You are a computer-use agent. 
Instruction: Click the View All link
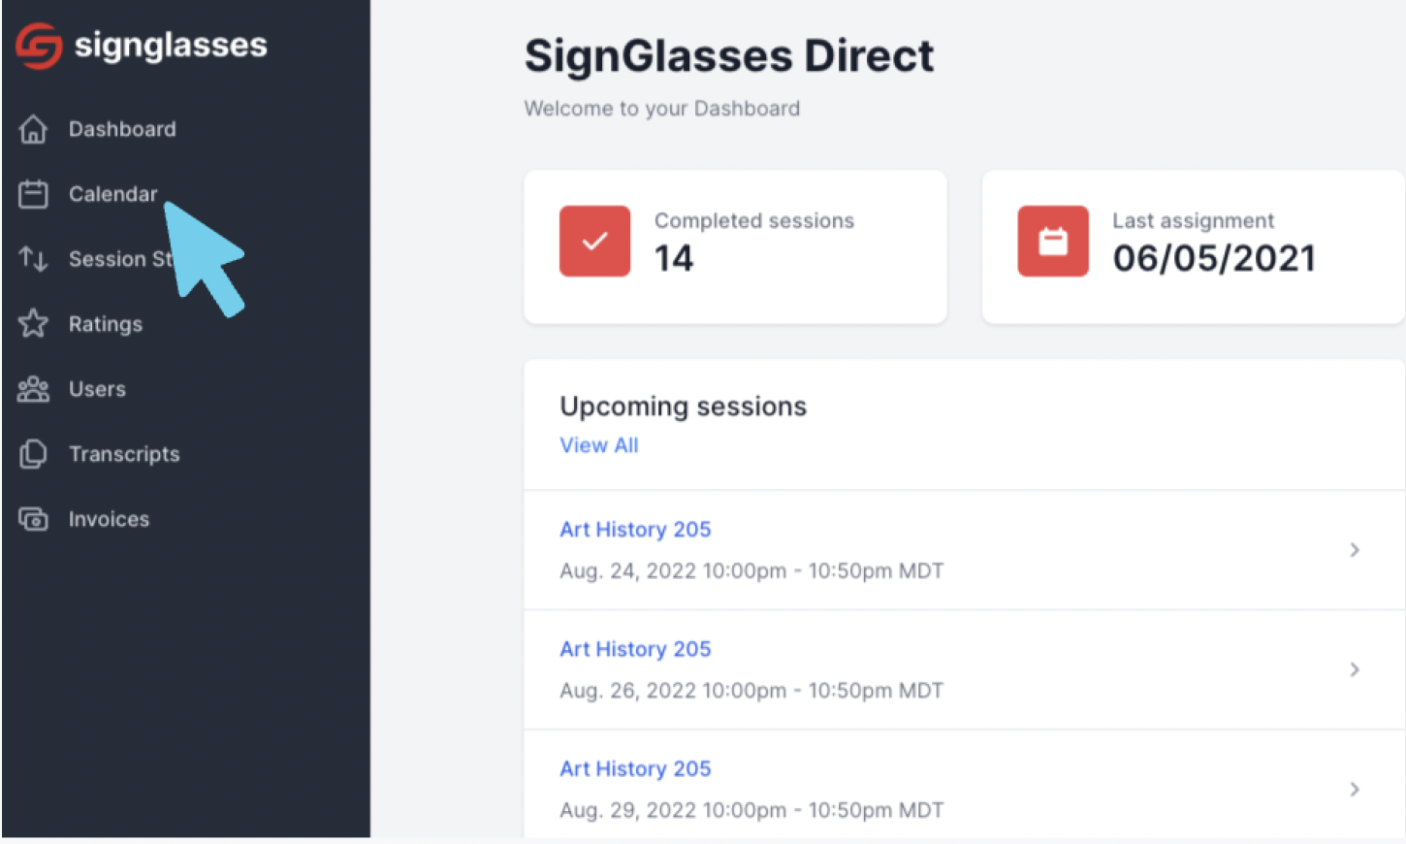point(599,445)
